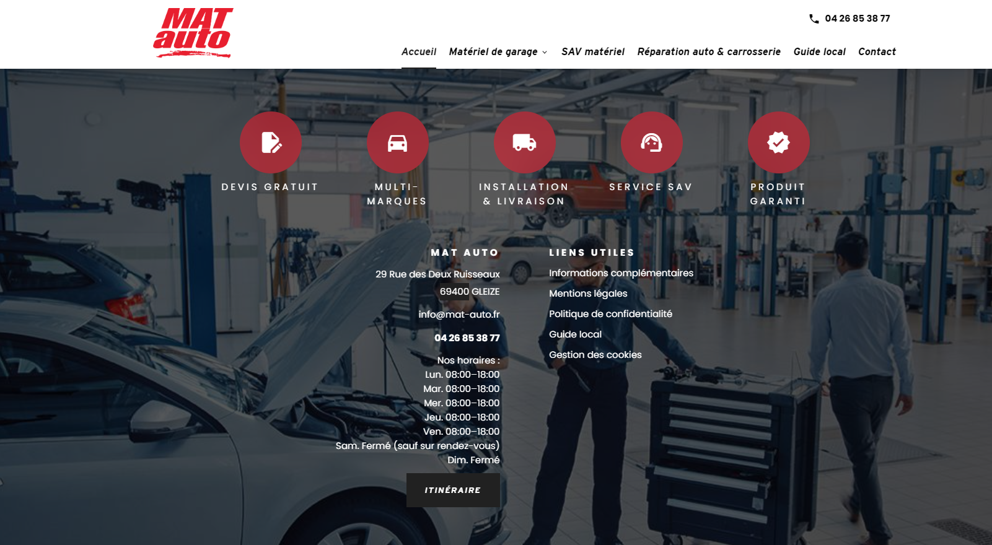This screenshot has width=992, height=545.
Task: Click the Itinéraire button
Action: [x=453, y=490]
